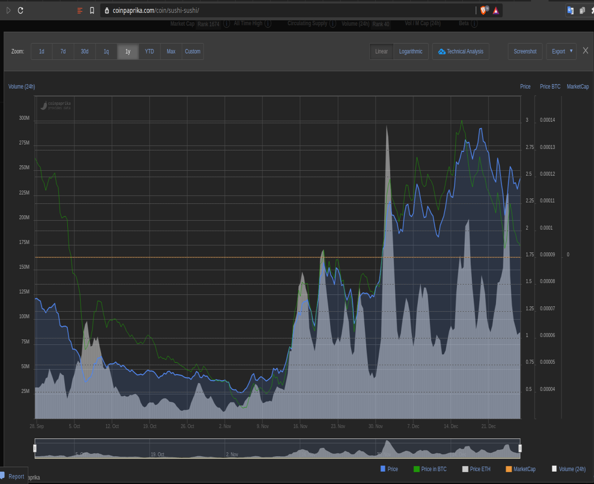Click info icon beside All Time High
Image resolution: width=594 pixels, height=484 pixels.
click(268, 23)
